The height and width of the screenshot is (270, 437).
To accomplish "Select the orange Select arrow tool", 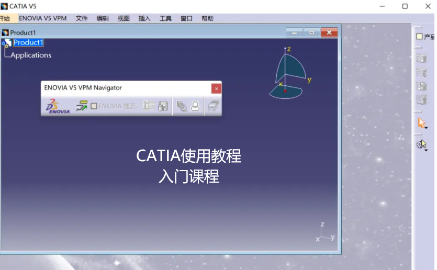I will coord(421,122).
